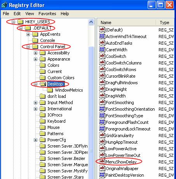Open the Edit menu
The width and height of the screenshot is (176, 179).
click(17, 14)
